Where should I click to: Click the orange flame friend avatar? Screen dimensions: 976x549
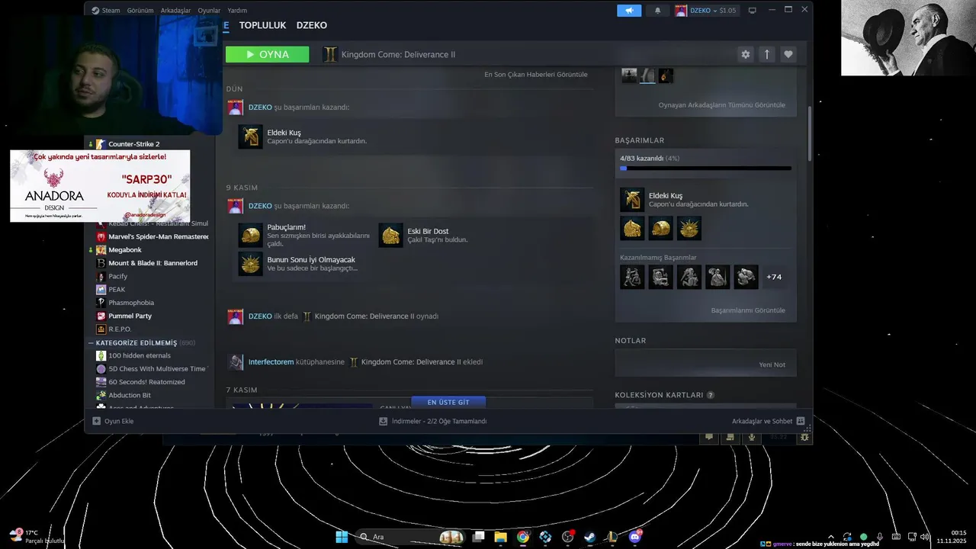[666, 75]
